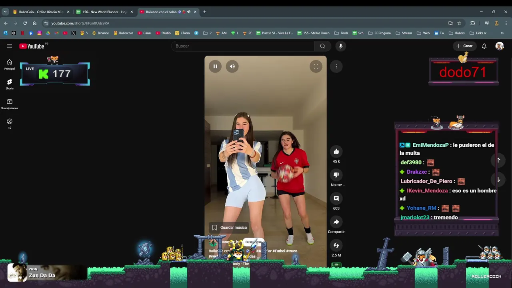Open the Tú profile page in sidebar
Viewport: 512px width, 288px height.
pyautogui.click(x=10, y=124)
